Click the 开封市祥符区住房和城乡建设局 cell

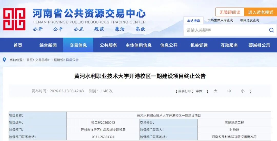coord(103,130)
